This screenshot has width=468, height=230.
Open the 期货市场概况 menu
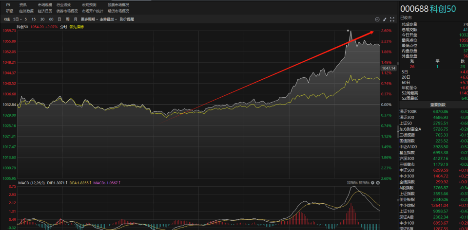click(118, 11)
